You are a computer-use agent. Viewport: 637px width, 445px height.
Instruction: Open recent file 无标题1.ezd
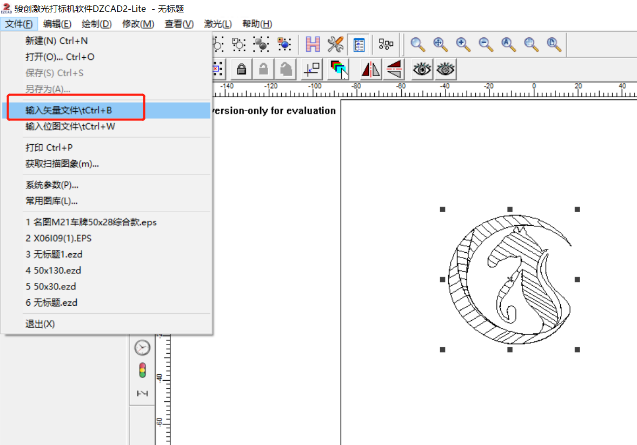pyautogui.click(x=107, y=254)
